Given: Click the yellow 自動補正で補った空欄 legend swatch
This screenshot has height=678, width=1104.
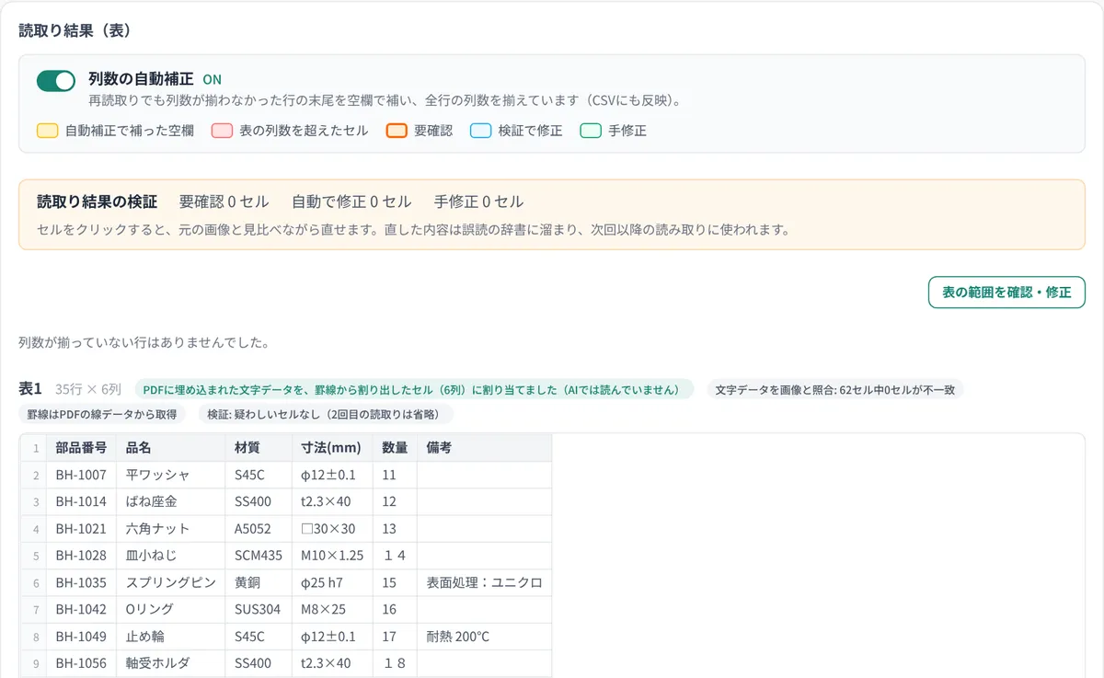Looking at the screenshot, I should [x=48, y=131].
